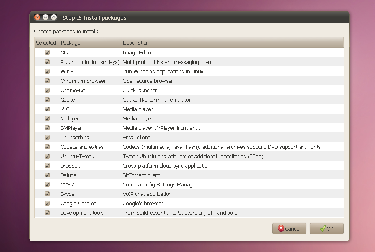375x252 pixels.
Task: Toggle Chromium-browser selection checkbox
Action: [x=47, y=81]
